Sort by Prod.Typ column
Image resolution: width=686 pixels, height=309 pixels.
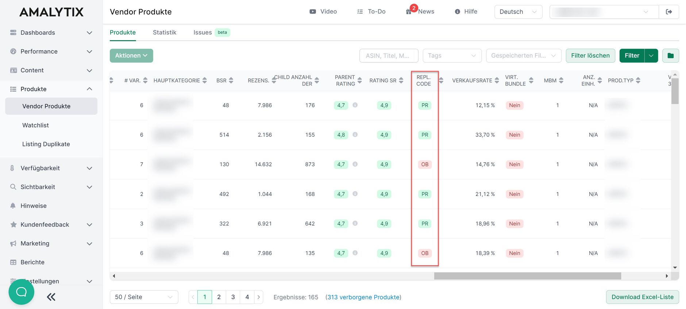(x=638, y=80)
